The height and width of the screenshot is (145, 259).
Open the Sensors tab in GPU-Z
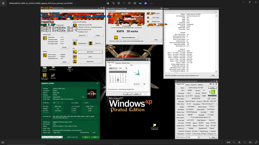click(187, 84)
